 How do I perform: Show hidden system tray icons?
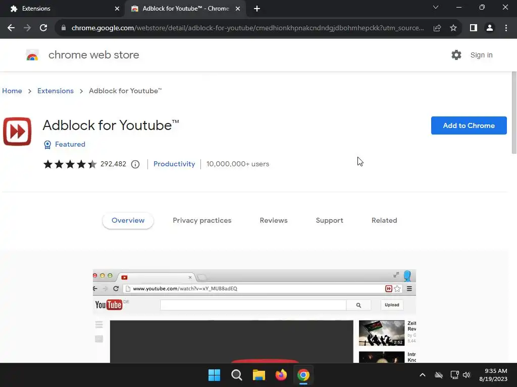pyautogui.click(x=423, y=375)
